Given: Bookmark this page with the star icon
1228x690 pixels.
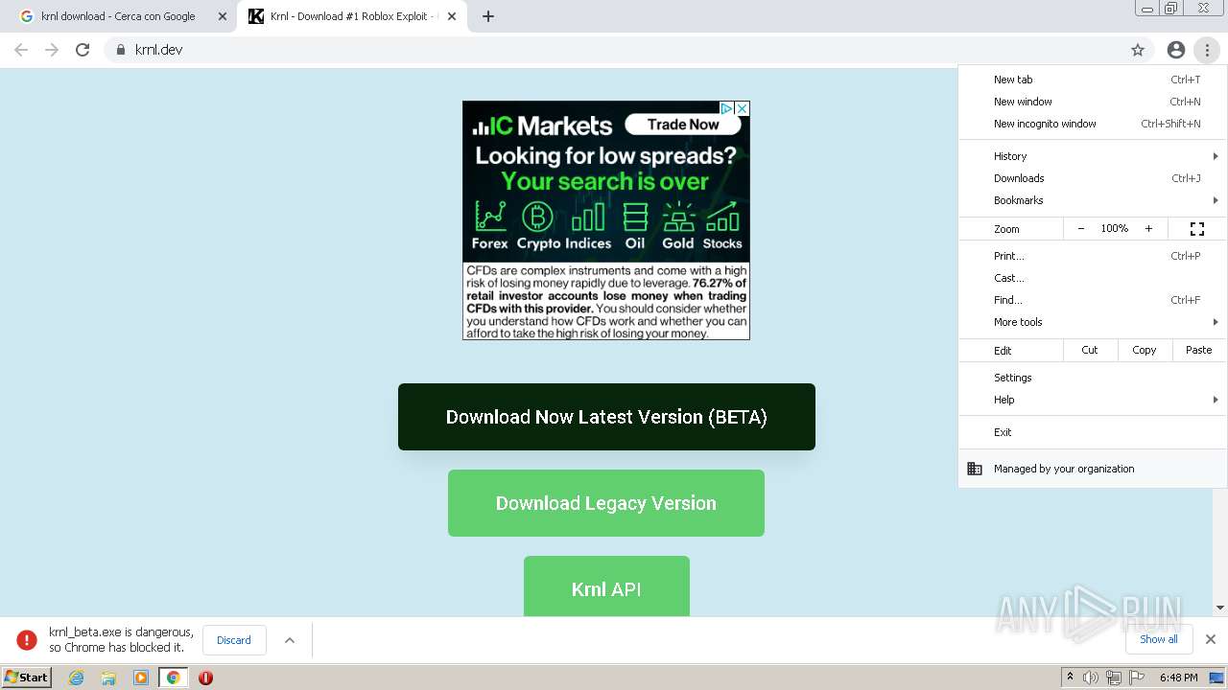Looking at the screenshot, I should 1138,50.
